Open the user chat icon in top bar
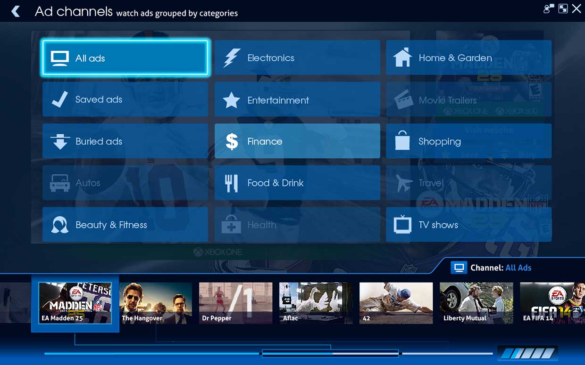 pyautogui.click(x=548, y=8)
